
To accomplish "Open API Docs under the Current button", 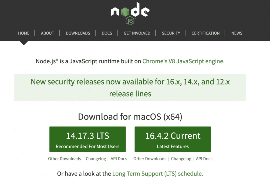I will [204, 159].
